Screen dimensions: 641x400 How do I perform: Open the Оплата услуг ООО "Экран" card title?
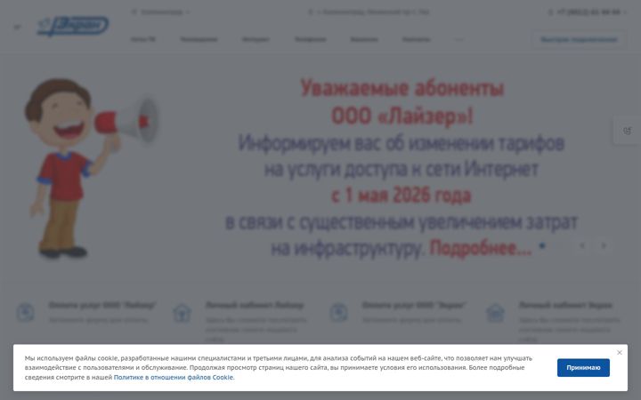(x=414, y=305)
